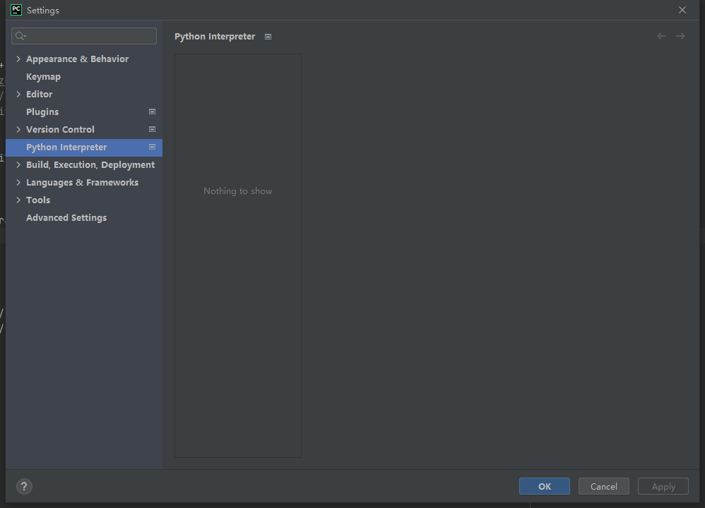
Task: Click the indicator icon on the Python Interpreter row
Action: pos(152,147)
